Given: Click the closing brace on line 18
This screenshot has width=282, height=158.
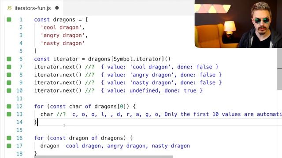Looking at the screenshot, I should [36, 154].
